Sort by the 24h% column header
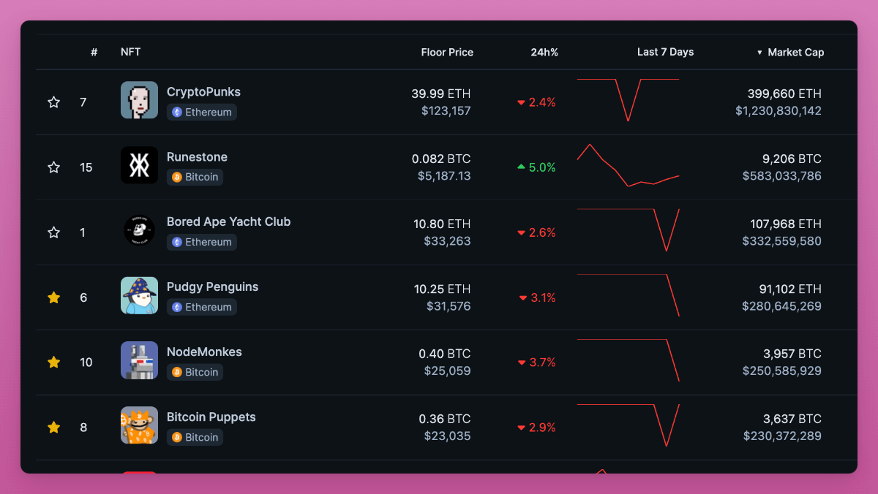Image resolution: width=878 pixels, height=494 pixels. (x=544, y=53)
